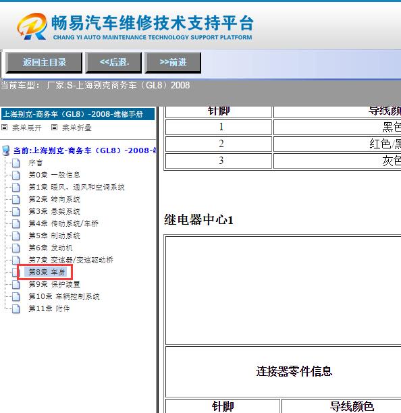Open 第3章 悬架系统

(54, 211)
